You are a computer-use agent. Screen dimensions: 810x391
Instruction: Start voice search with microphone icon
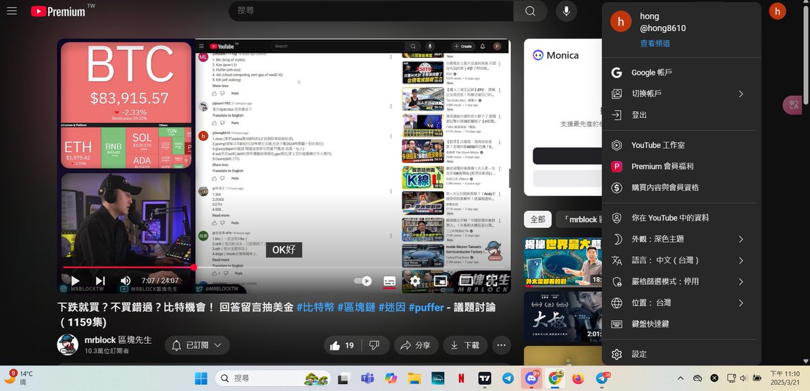[x=566, y=11]
